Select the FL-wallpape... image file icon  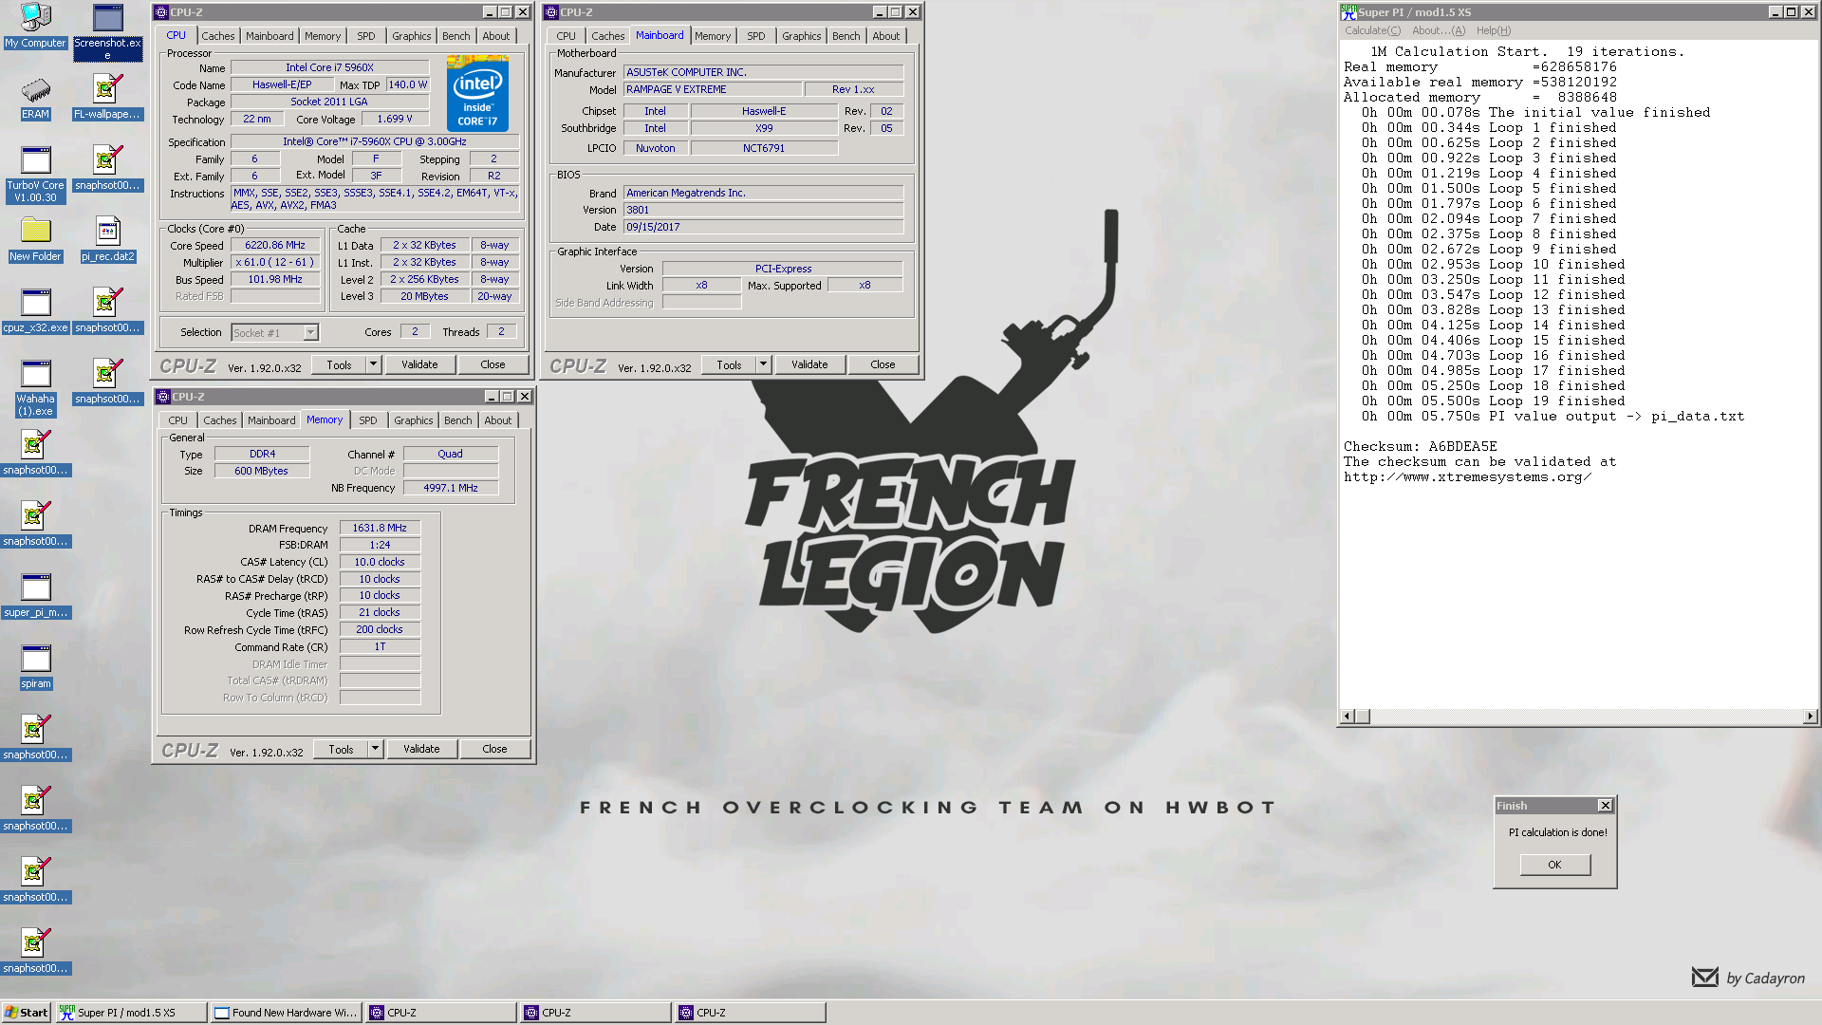tap(107, 98)
